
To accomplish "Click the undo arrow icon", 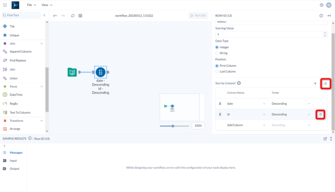I will tap(55, 16).
